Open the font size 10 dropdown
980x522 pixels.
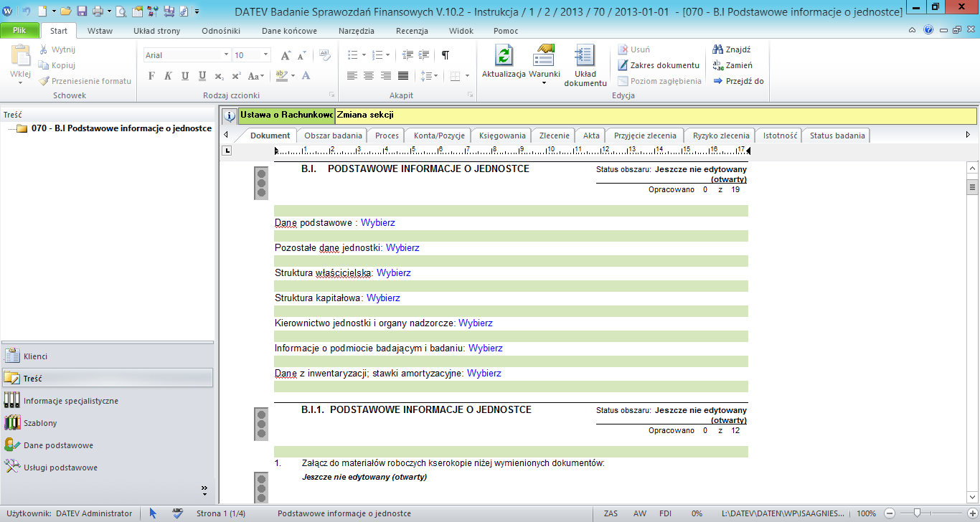coord(266,55)
